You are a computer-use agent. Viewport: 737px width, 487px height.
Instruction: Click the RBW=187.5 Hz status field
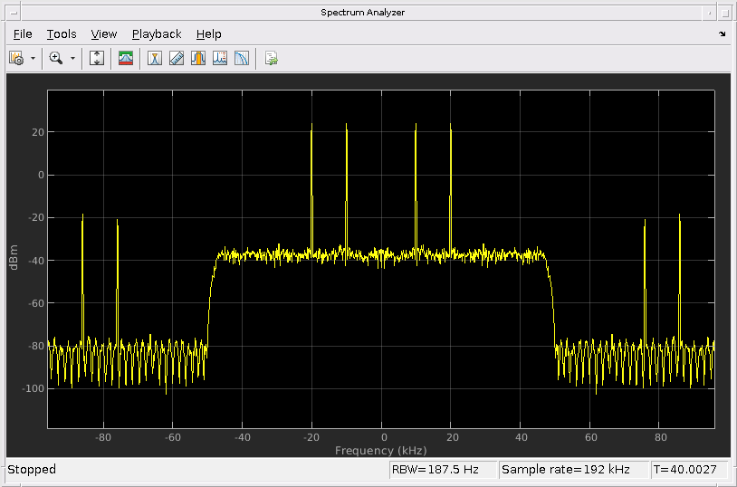tap(444, 469)
